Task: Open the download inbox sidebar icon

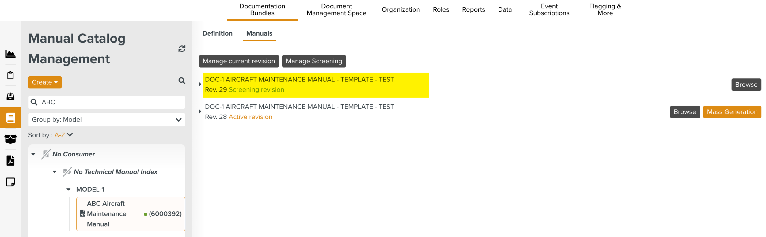Action: coord(10,97)
